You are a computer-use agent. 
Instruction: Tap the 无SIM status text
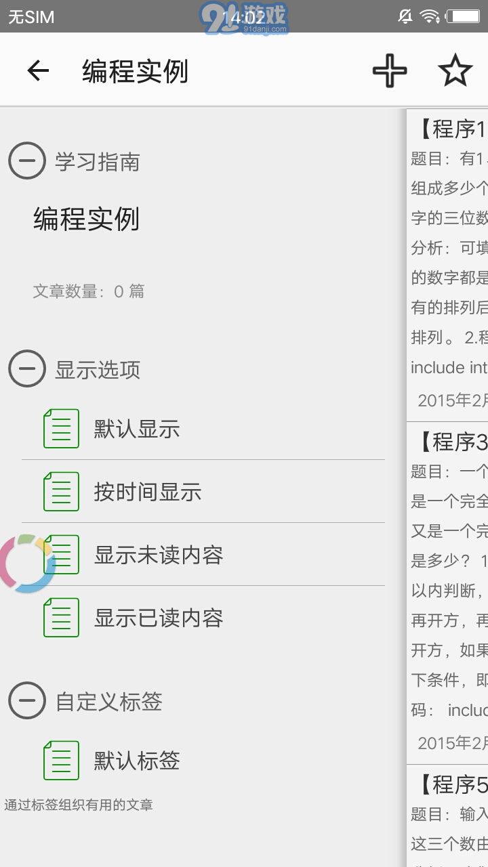(31, 17)
